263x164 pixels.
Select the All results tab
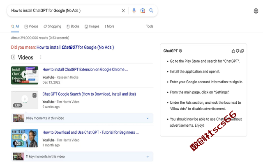coord(15,26)
